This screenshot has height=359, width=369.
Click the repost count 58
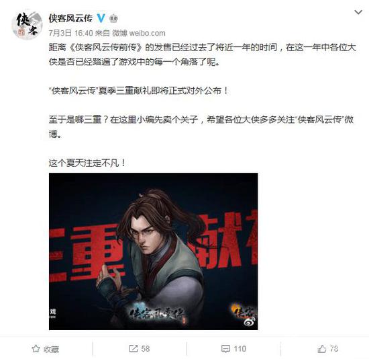click(145, 349)
